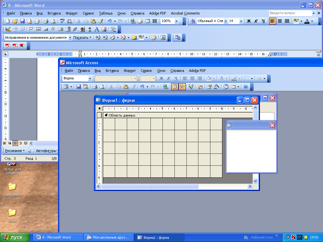The width and height of the screenshot is (323, 242).
Task: Click the 'Область данных' section bar
Action: 178,115
